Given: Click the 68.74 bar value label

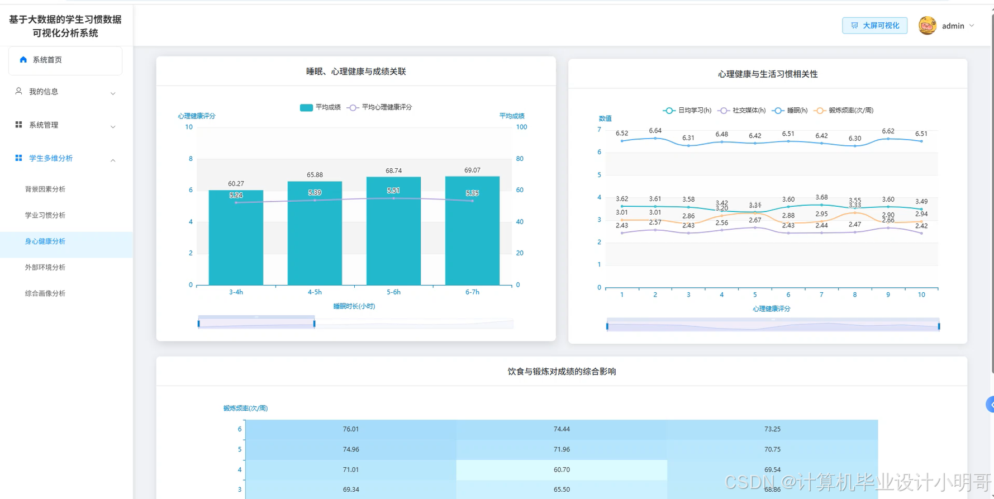Looking at the screenshot, I should (393, 171).
